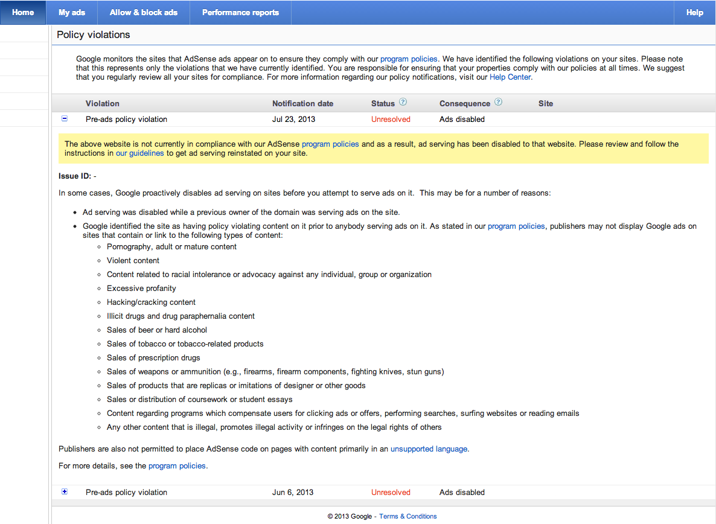Select 'Sales of prescription drugs' list item
The height and width of the screenshot is (524, 716).
(x=153, y=358)
